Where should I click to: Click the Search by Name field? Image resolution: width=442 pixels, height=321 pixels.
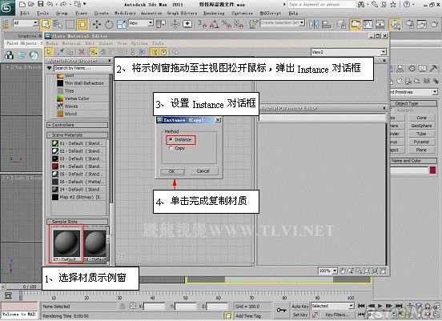[x=82, y=68]
